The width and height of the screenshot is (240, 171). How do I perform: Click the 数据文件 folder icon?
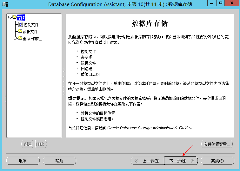pos(20,31)
